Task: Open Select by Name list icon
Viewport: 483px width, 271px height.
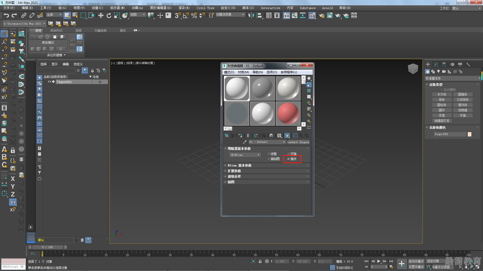Action: (x=75, y=16)
